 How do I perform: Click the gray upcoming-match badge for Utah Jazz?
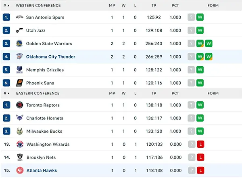click(191, 31)
